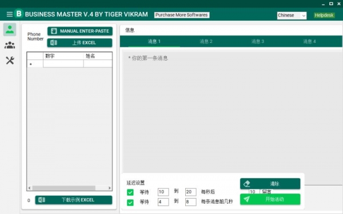Image resolution: width=343 pixels, height=214 pixels.
Task: Click the 上传 EXCEL upload button
Action: (x=80, y=43)
